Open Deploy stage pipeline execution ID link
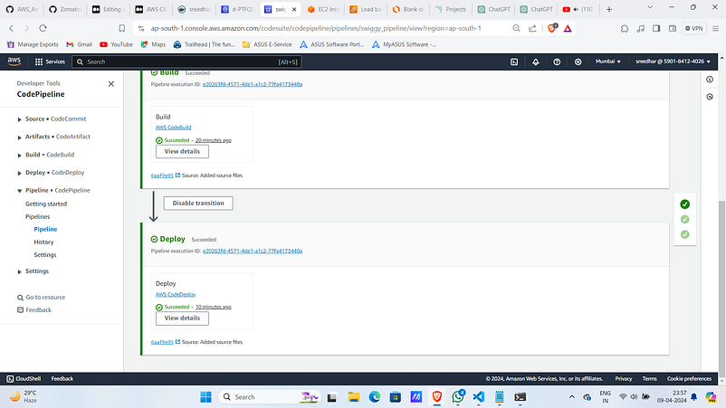The height and width of the screenshot is (408, 726). coord(253,251)
